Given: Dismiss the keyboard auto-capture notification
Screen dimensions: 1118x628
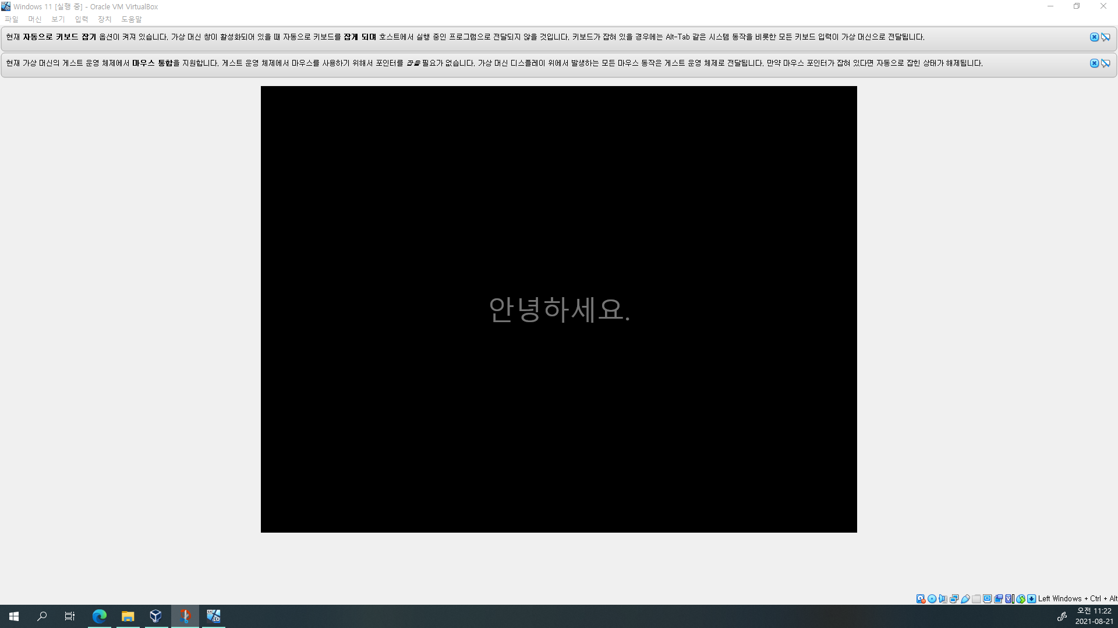Looking at the screenshot, I should click(x=1094, y=37).
